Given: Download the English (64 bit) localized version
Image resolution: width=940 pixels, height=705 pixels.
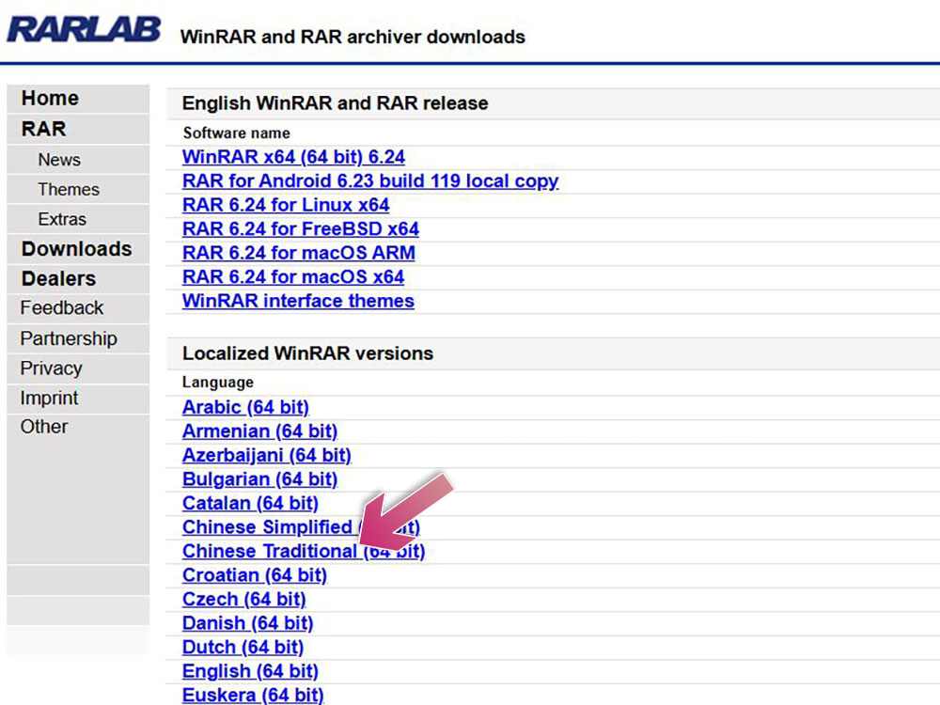Looking at the screenshot, I should click(x=251, y=671).
